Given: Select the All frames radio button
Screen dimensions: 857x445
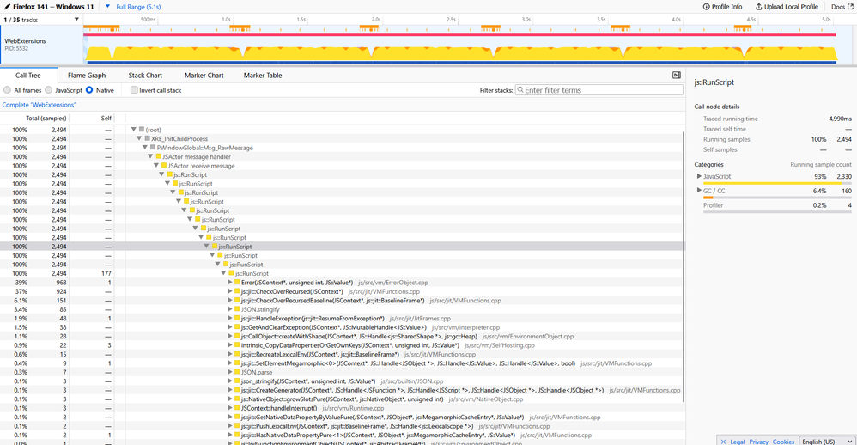Looking at the screenshot, I should [x=8, y=90].
